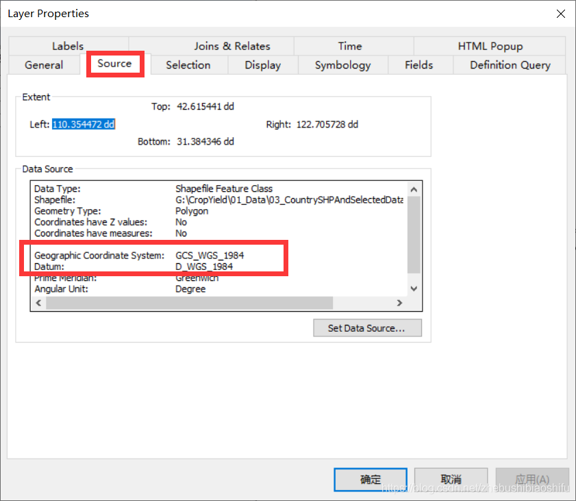The width and height of the screenshot is (576, 501).
Task: Select the Source tab
Action: (115, 64)
